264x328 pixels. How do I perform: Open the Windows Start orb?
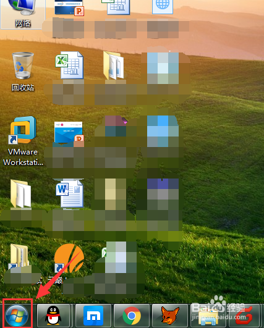[17, 316]
